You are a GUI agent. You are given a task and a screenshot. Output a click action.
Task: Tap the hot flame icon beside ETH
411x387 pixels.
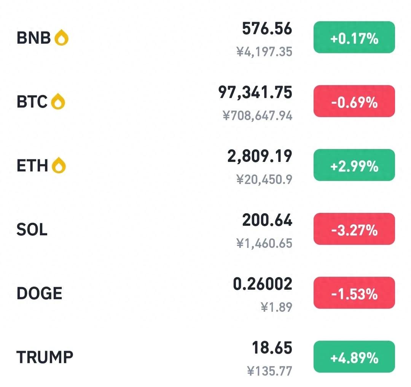[x=59, y=165]
